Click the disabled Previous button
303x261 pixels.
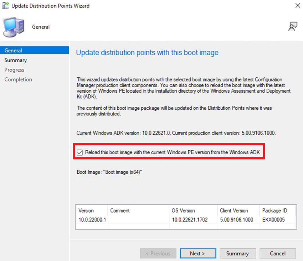tap(158, 253)
